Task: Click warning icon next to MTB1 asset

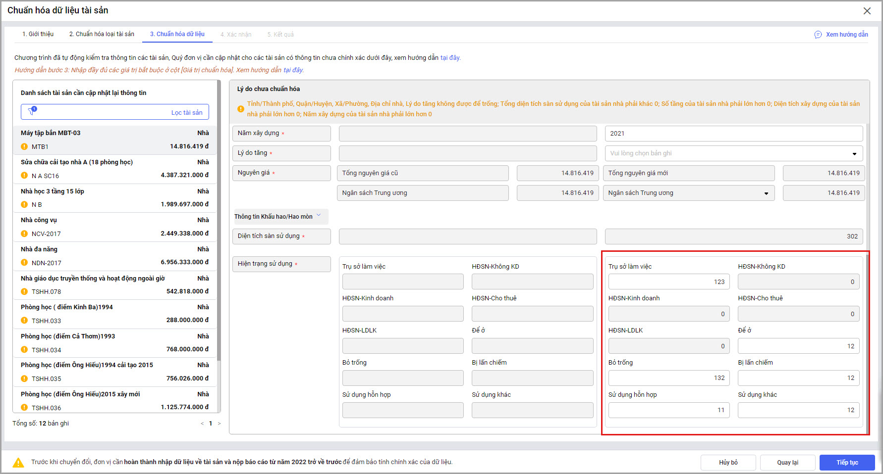Action: point(24,146)
